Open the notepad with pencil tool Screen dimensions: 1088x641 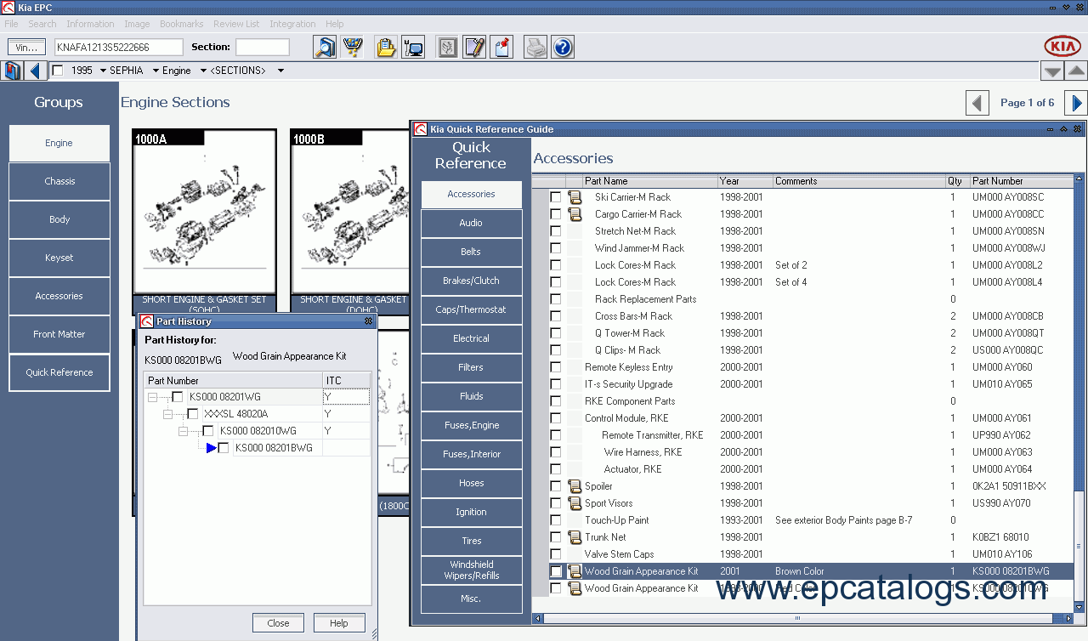click(x=474, y=47)
